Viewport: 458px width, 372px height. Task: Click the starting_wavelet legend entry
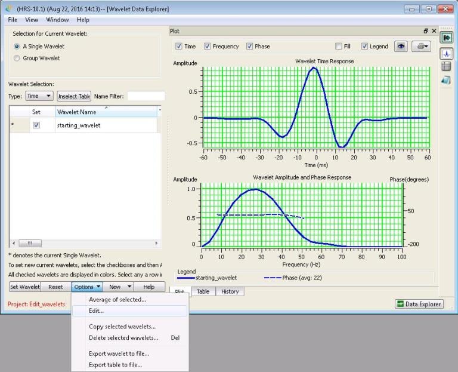[x=207, y=278]
